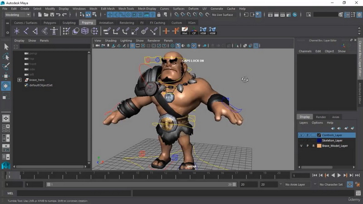Toggle X-Ray Joints in the viewport toolbar
The image size is (363, 204).
click(256, 46)
